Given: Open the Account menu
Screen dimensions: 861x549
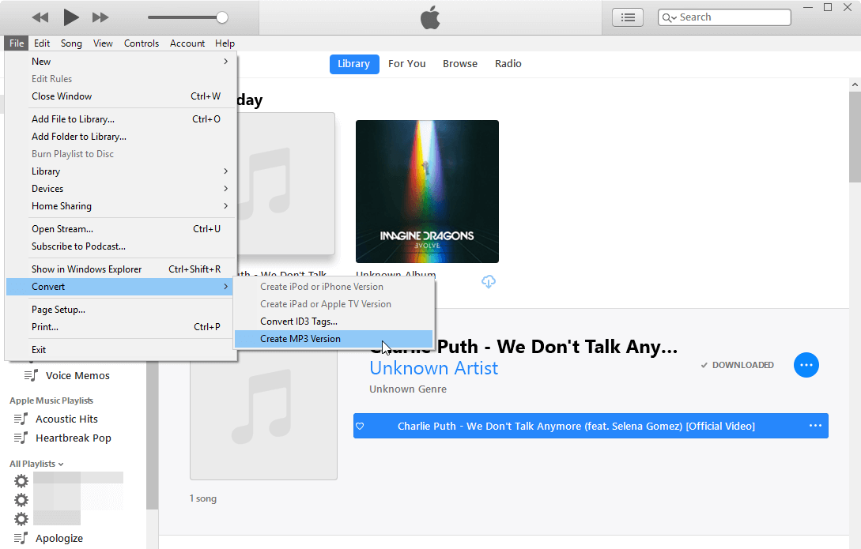Looking at the screenshot, I should pos(187,43).
